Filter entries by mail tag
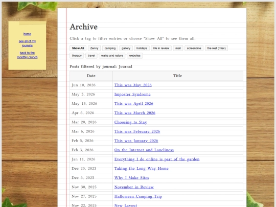 (178, 48)
